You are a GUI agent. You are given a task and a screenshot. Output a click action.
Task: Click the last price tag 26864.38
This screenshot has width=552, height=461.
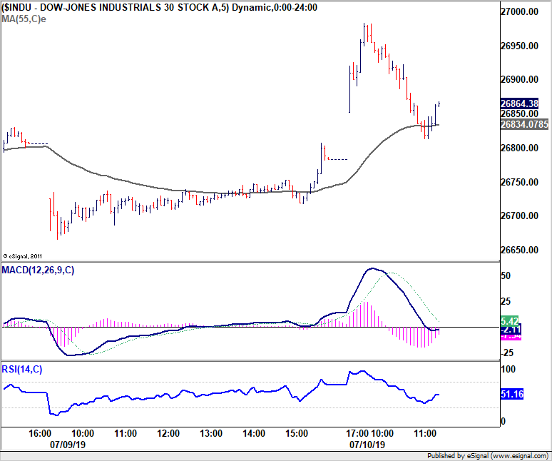(519, 103)
